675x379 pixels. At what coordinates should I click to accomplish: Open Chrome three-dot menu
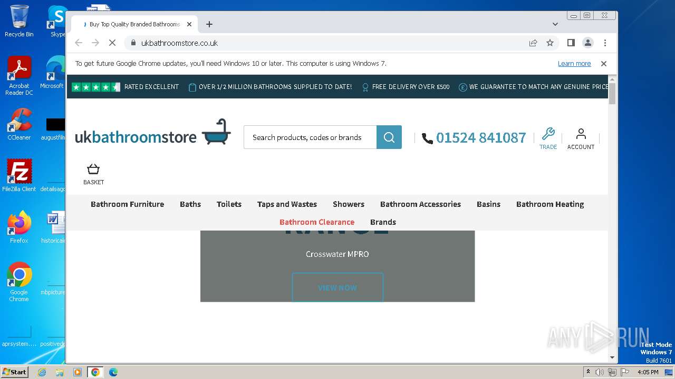coord(605,43)
